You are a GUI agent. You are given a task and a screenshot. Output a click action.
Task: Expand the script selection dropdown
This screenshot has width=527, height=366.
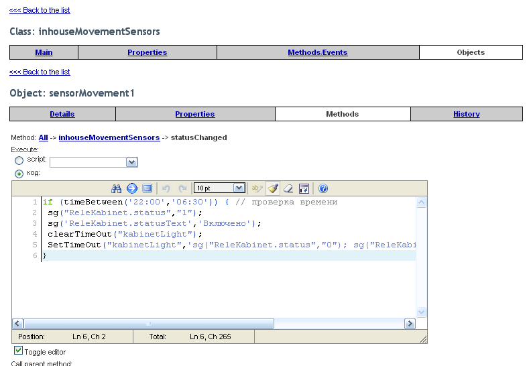click(131, 162)
